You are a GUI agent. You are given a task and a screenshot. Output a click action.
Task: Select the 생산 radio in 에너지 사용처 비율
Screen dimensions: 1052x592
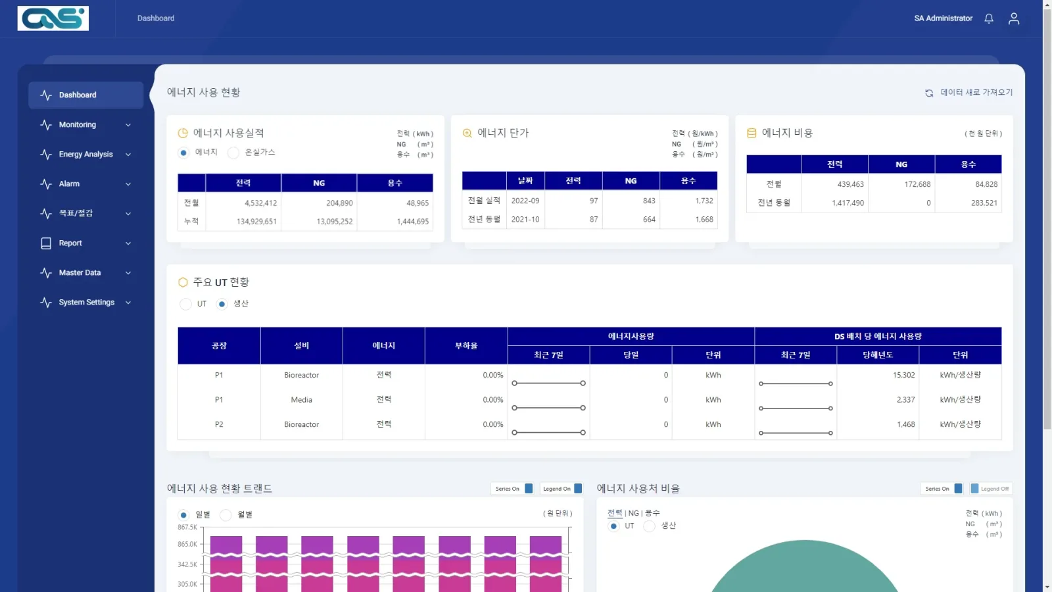click(x=650, y=526)
